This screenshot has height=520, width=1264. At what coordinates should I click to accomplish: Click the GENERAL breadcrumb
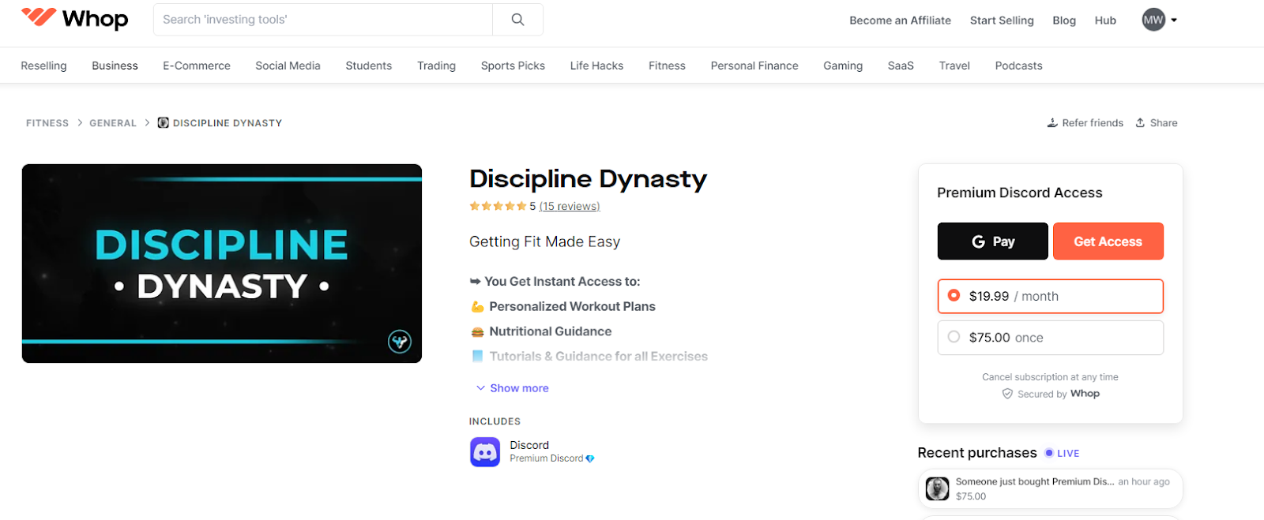click(113, 123)
